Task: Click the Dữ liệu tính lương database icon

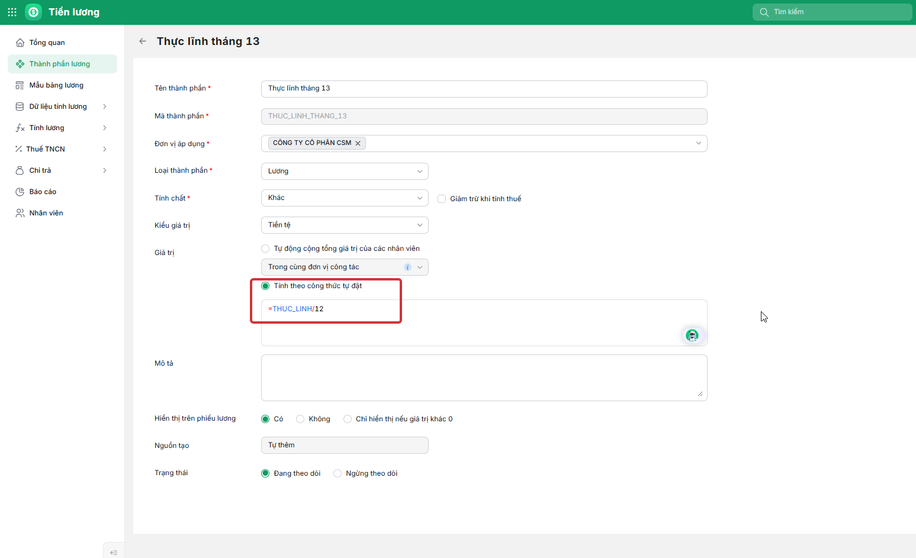Action: [20, 107]
